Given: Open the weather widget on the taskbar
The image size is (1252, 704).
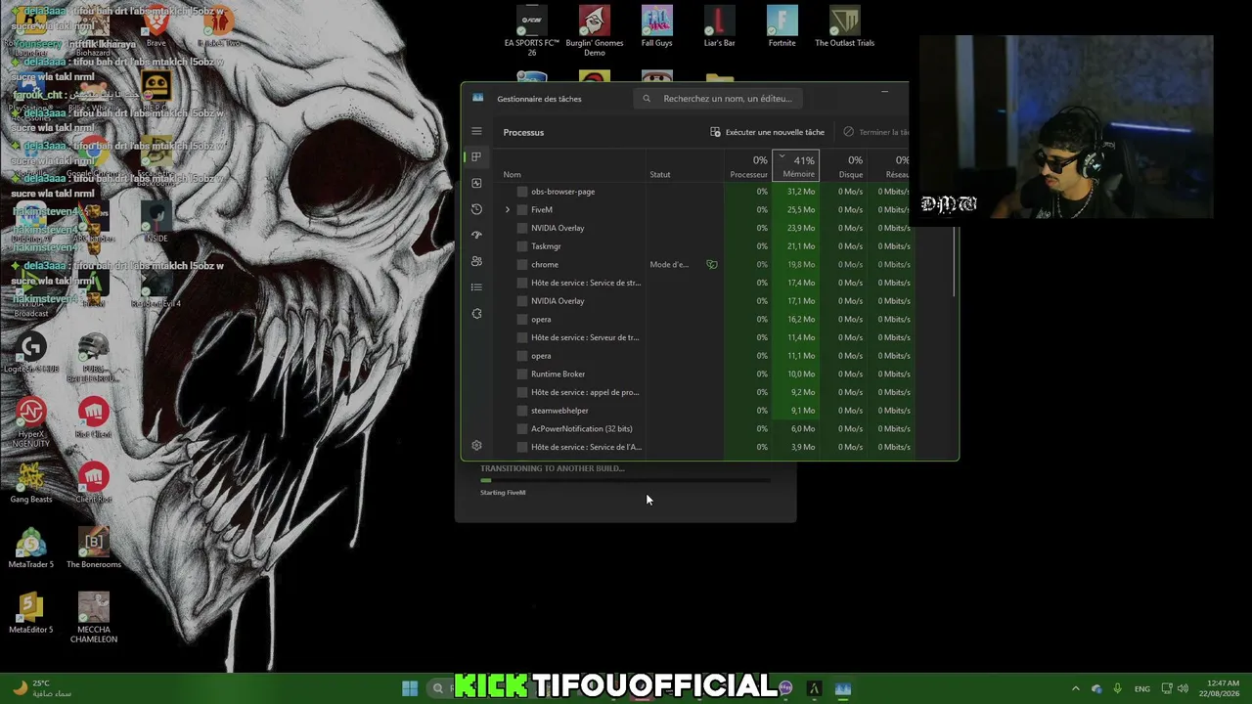Looking at the screenshot, I should [41, 688].
